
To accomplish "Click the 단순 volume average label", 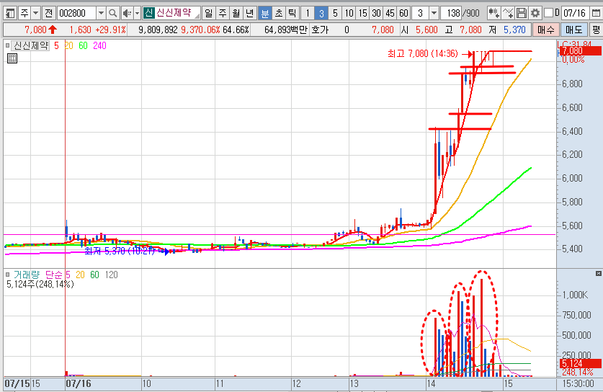I will pos(54,275).
